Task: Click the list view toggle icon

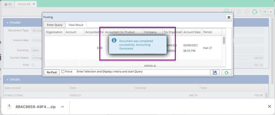Action: [x=265, y=12]
